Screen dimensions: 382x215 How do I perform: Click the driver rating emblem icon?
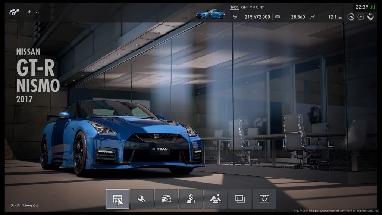tap(370, 16)
